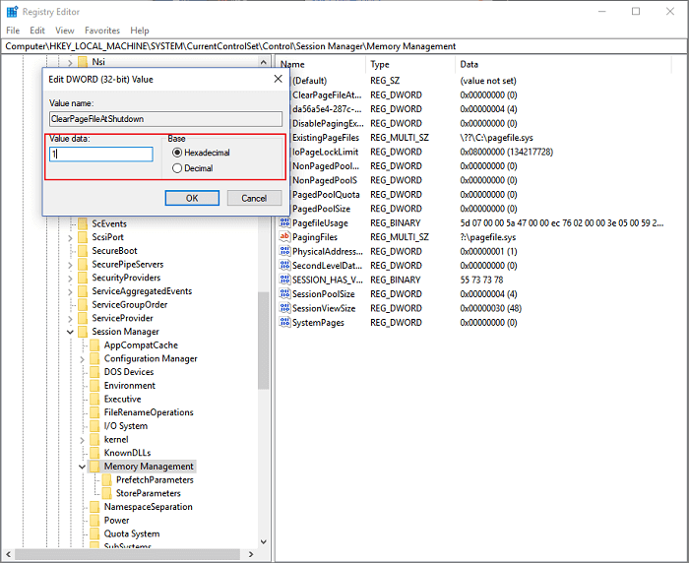Open the Favorites menu
Screen dimensions: 689x563
[x=102, y=31]
